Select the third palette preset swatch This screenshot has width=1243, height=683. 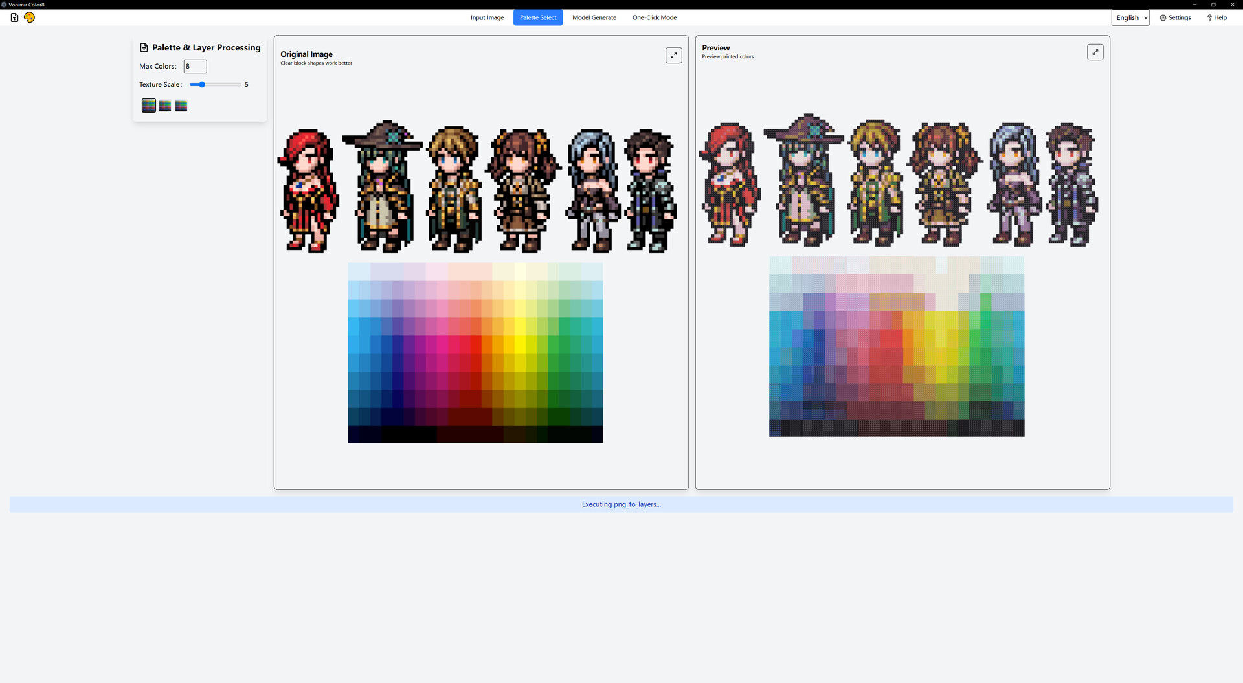point(181,105)
